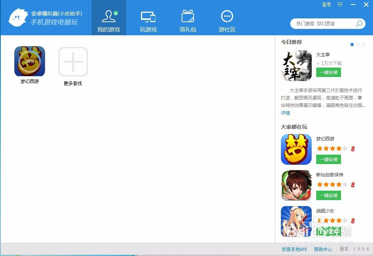The height and width of the screenshot is (256, 373).
Task: Click 一键安装 for 梦幻西游
Action: [x=329, y=160]
